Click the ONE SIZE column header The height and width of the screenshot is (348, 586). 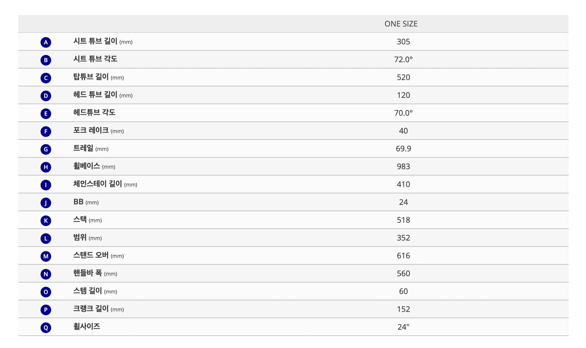click(x=401, y=24)
